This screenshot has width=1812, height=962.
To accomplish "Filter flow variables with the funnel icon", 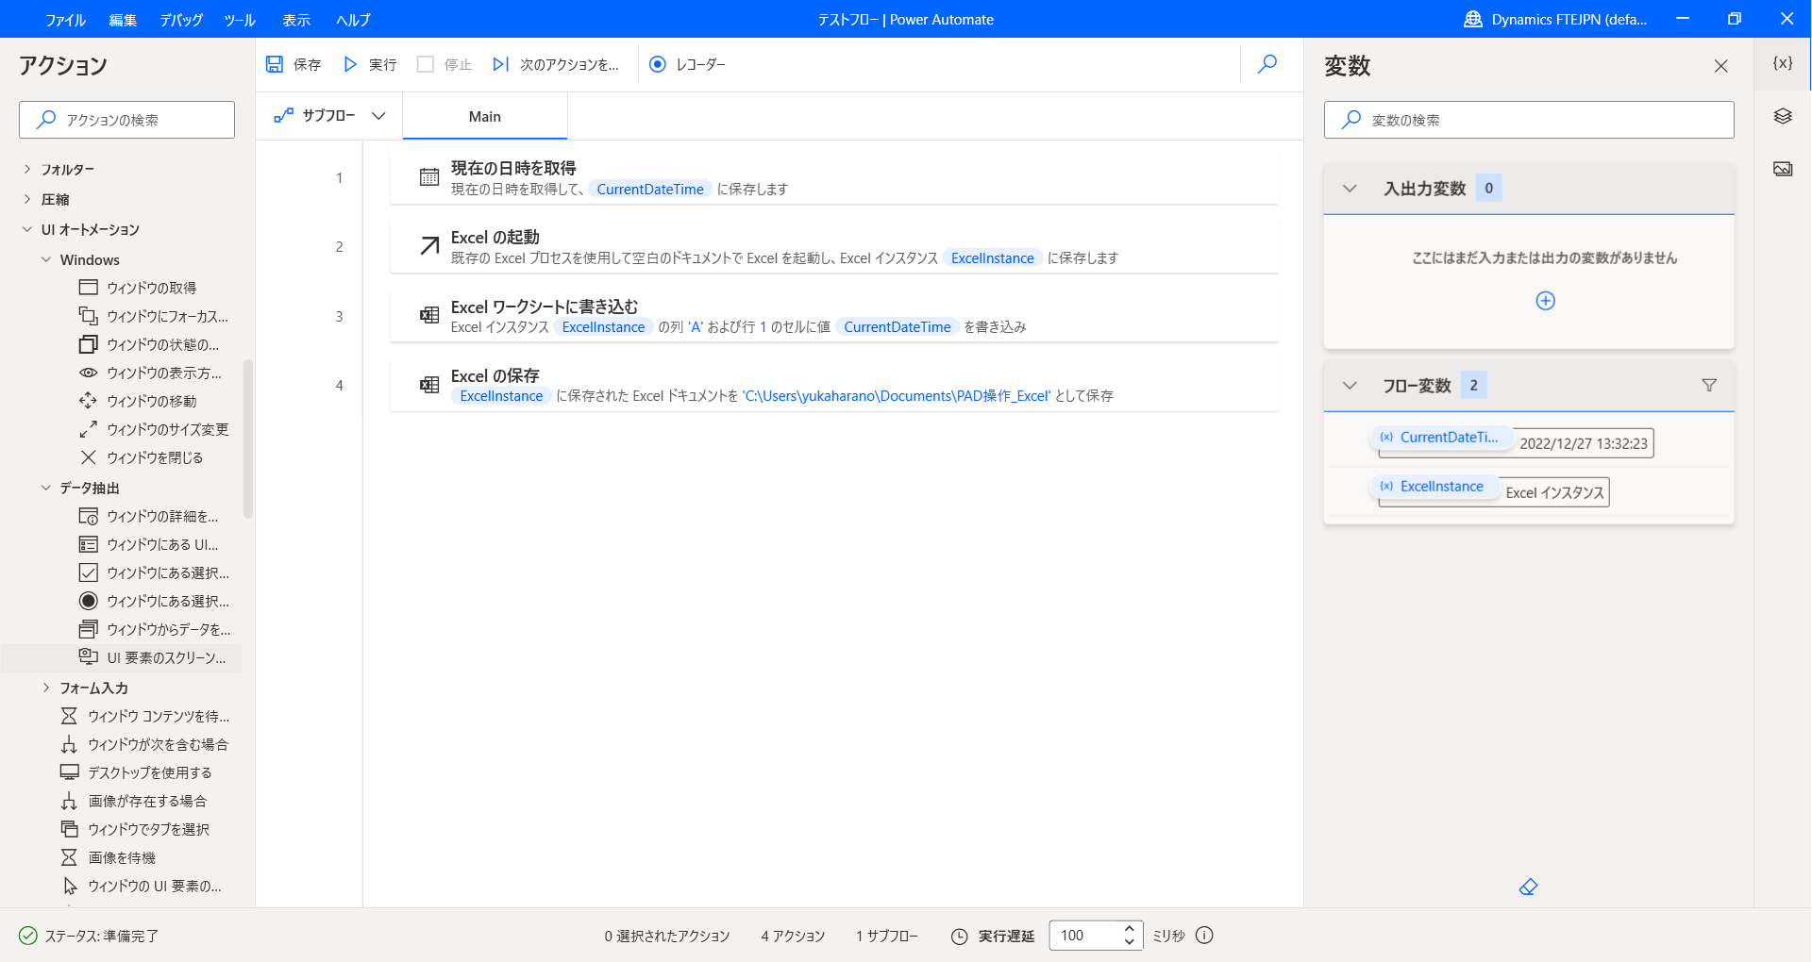I will click(1708, 385).
